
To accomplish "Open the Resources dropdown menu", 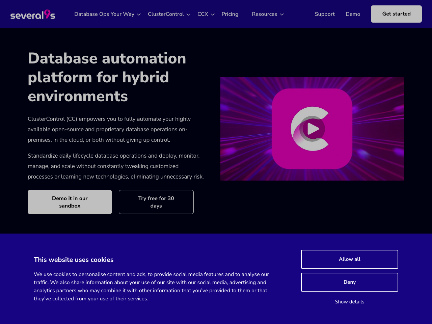I will tap(265, 14).
